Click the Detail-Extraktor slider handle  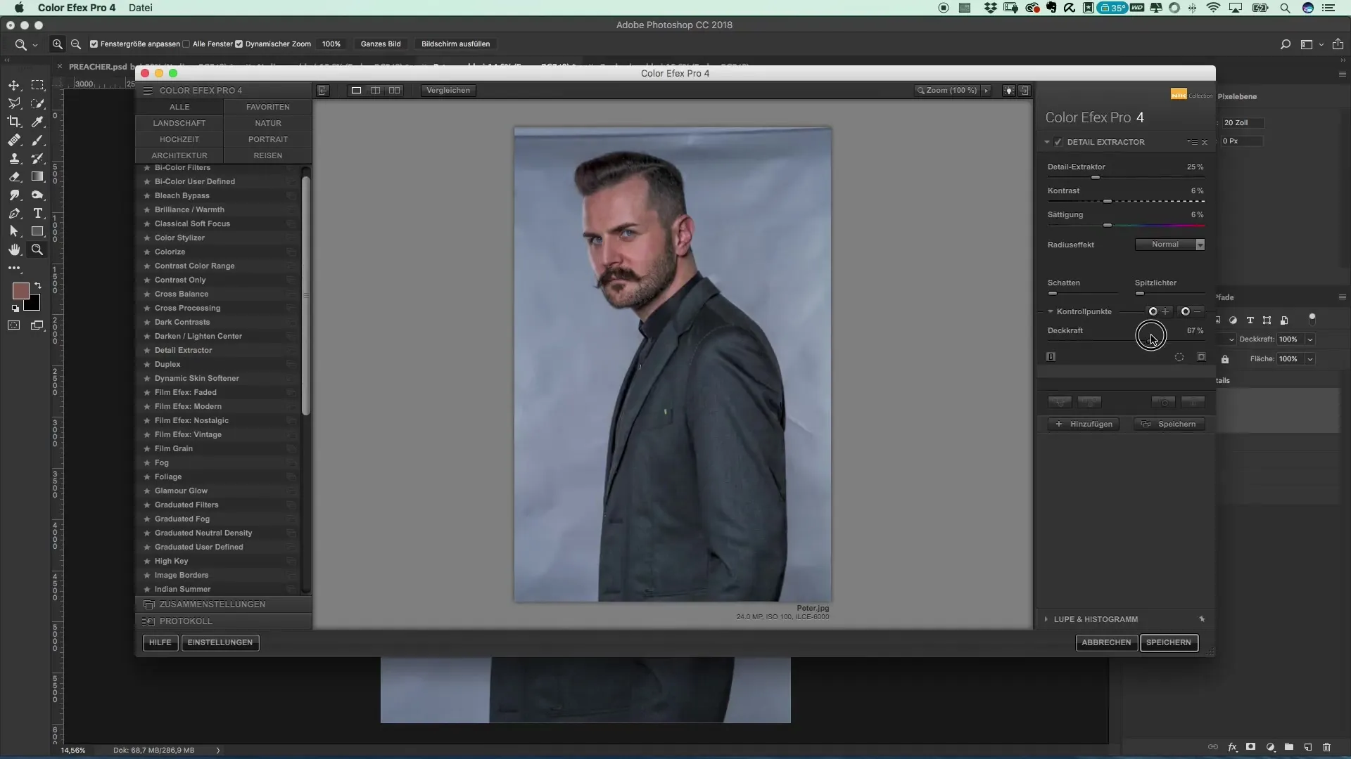click(x=1095, y=178)
